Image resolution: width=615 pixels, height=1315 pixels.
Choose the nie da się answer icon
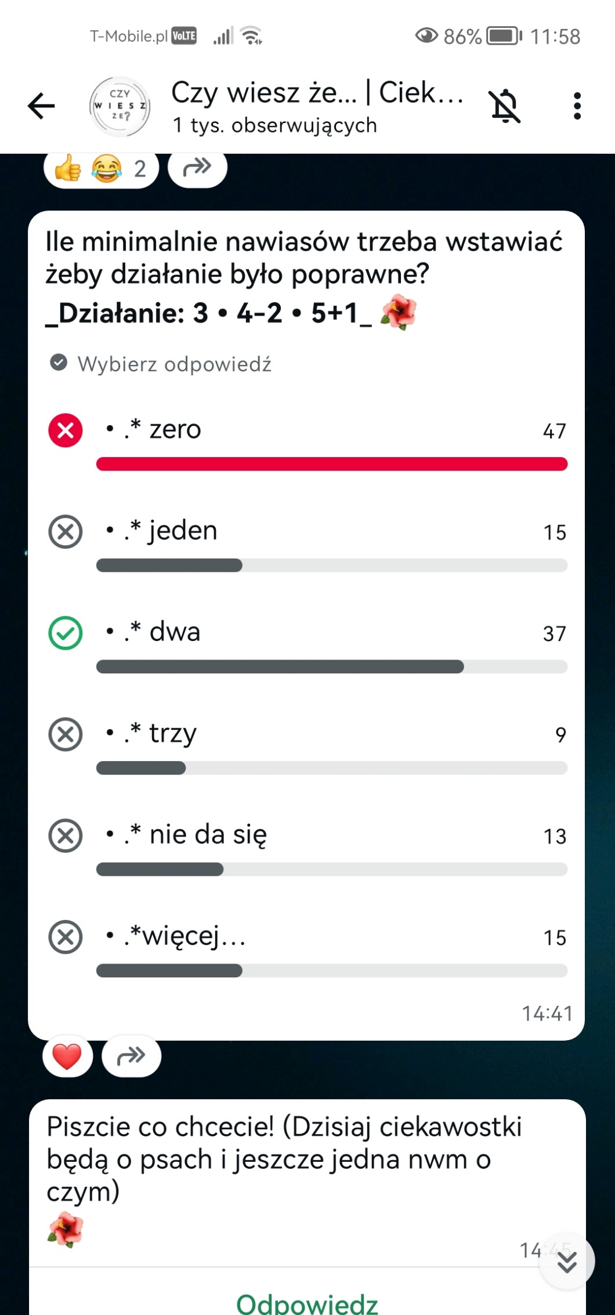[66, 835]
